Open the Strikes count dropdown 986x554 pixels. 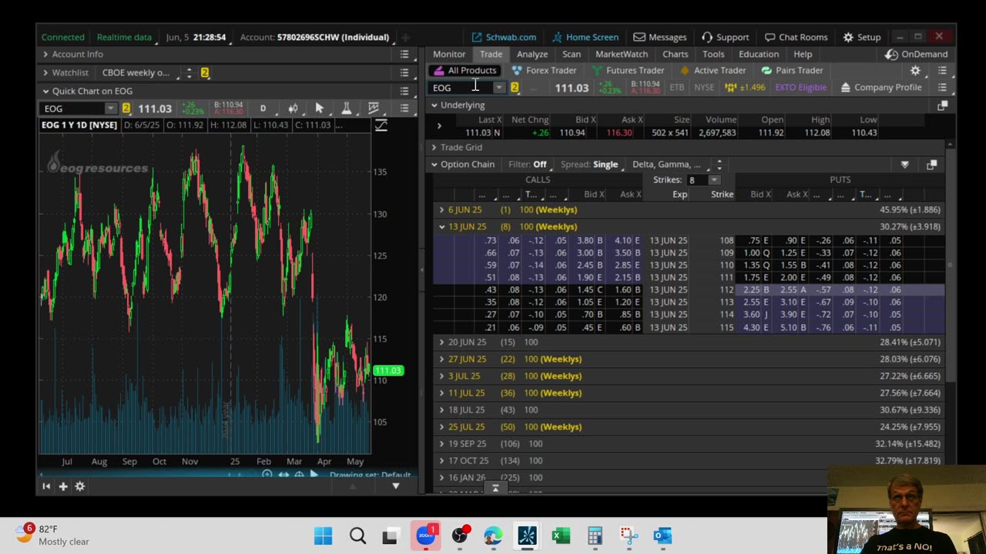[713, 180]
